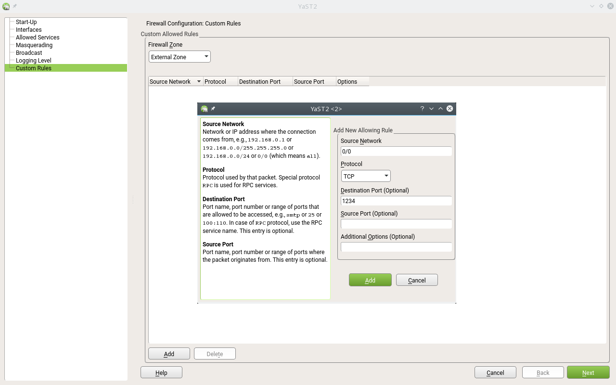
Task: Click the Back button
Action: click(x=543, y=372)
